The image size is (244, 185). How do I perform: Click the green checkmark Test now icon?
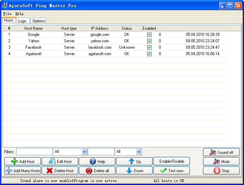(163, 171)
